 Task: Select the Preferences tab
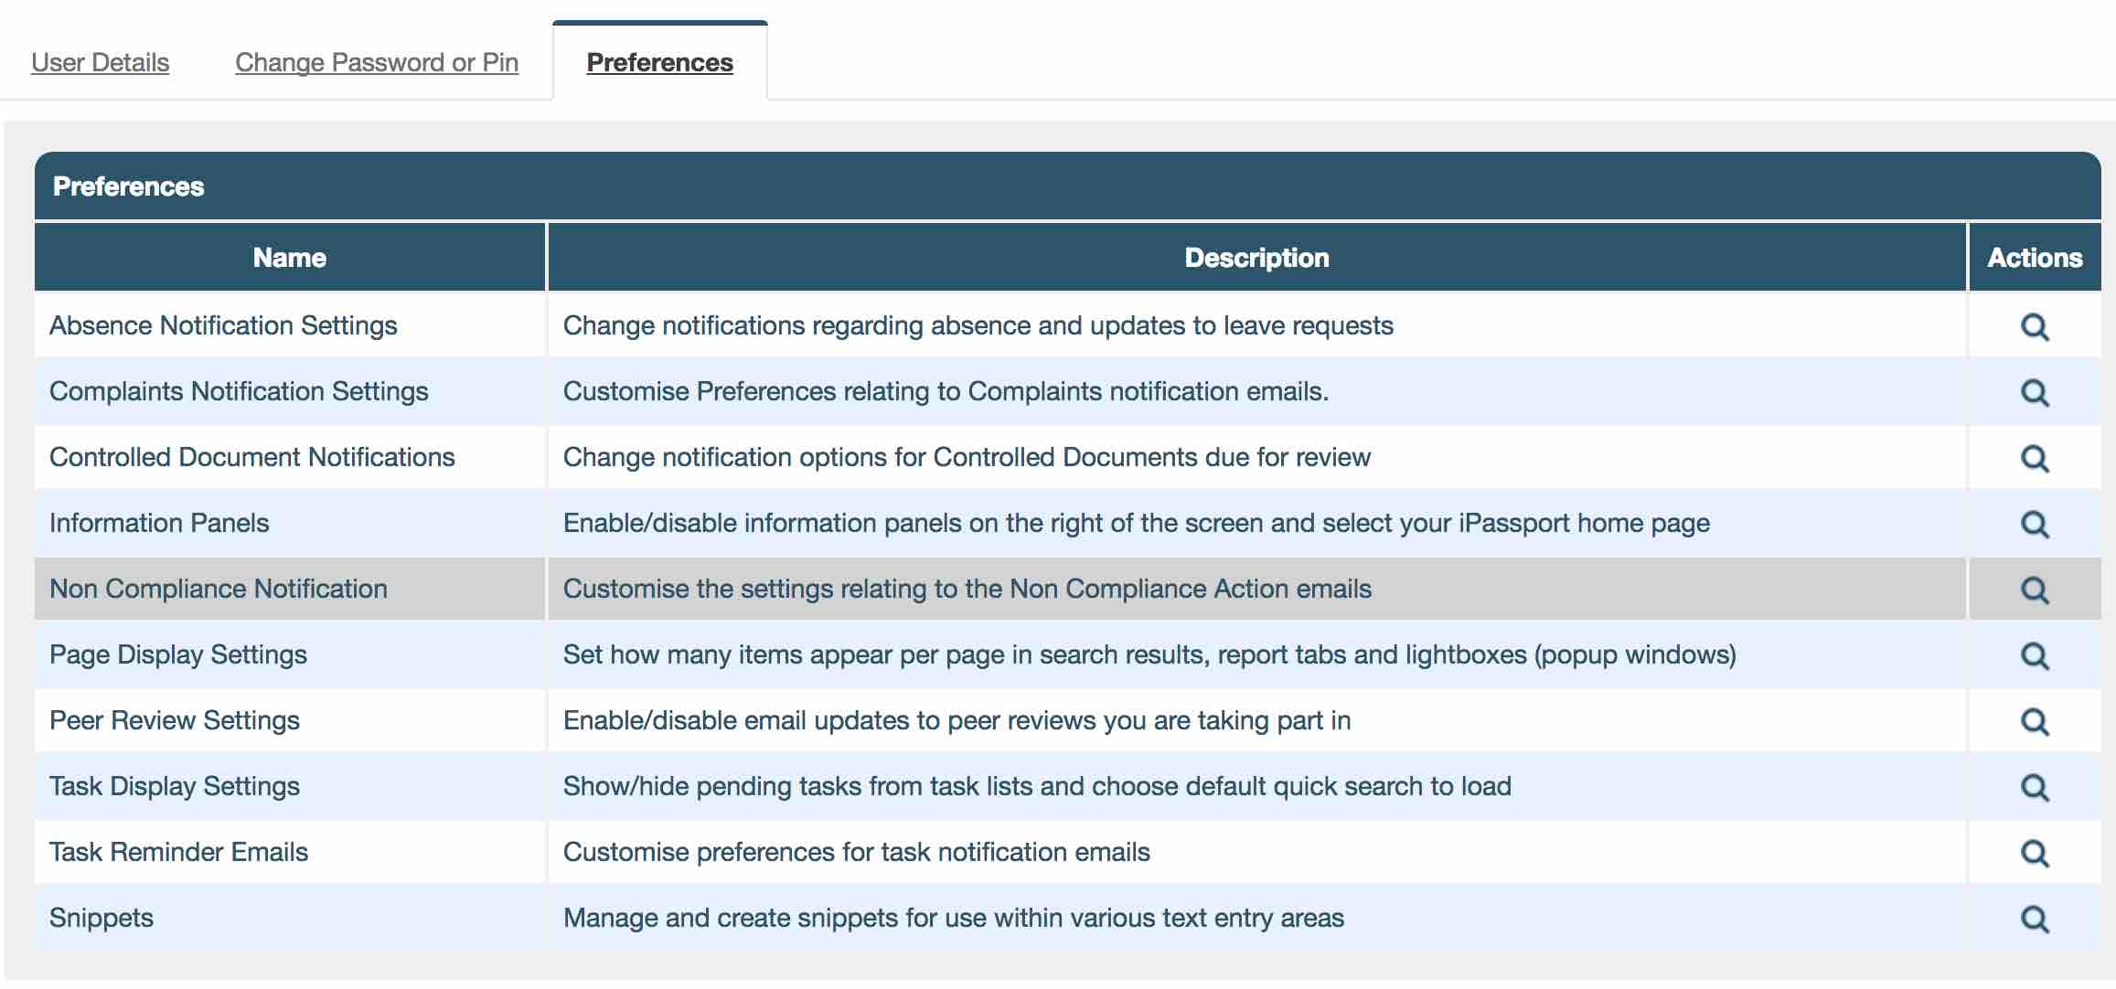(659, 62)
